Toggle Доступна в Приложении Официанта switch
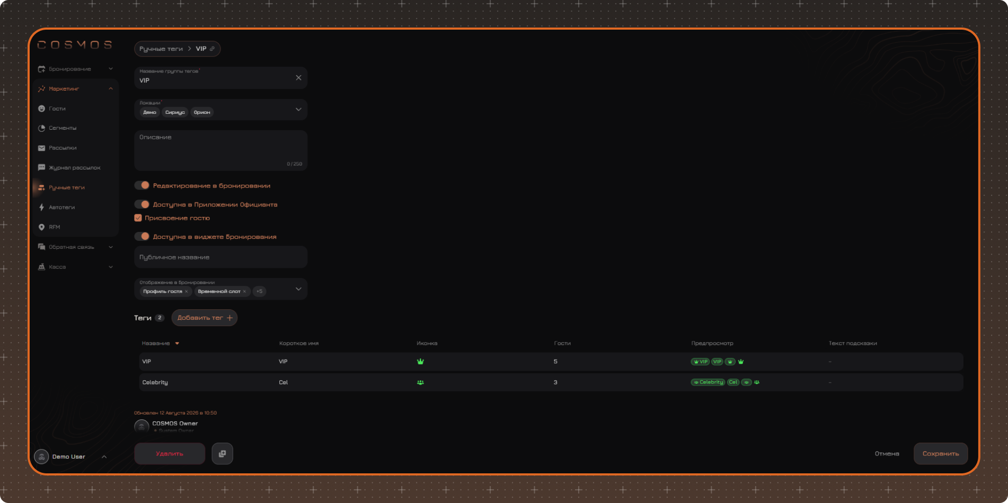 [x=142, y=204]
